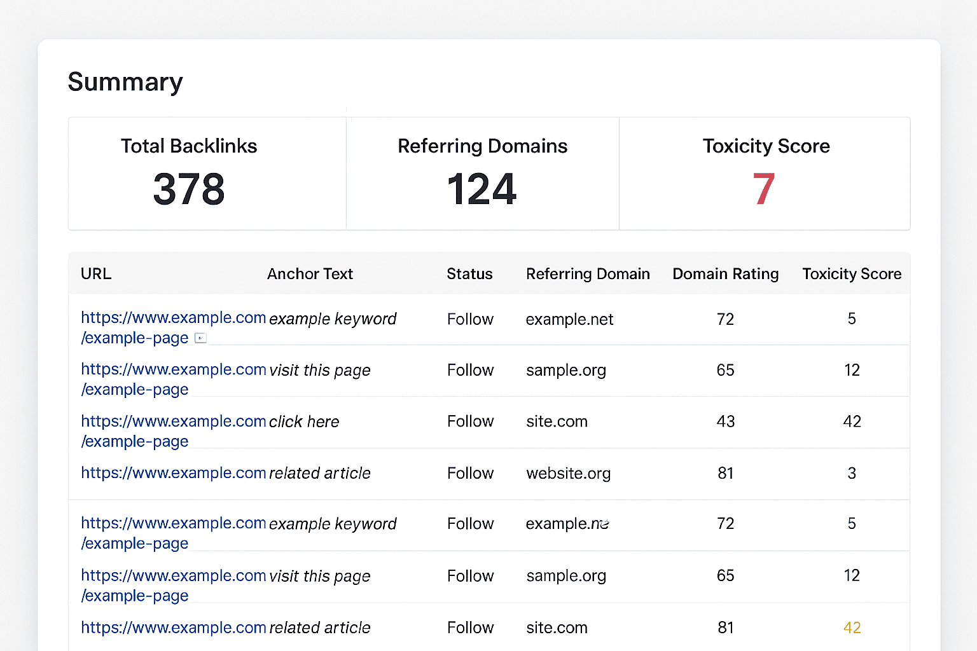The width and height of the screenshot is (977, 651).
Task: Select the "click here" anchor text cell
Action: click(304, 421)
